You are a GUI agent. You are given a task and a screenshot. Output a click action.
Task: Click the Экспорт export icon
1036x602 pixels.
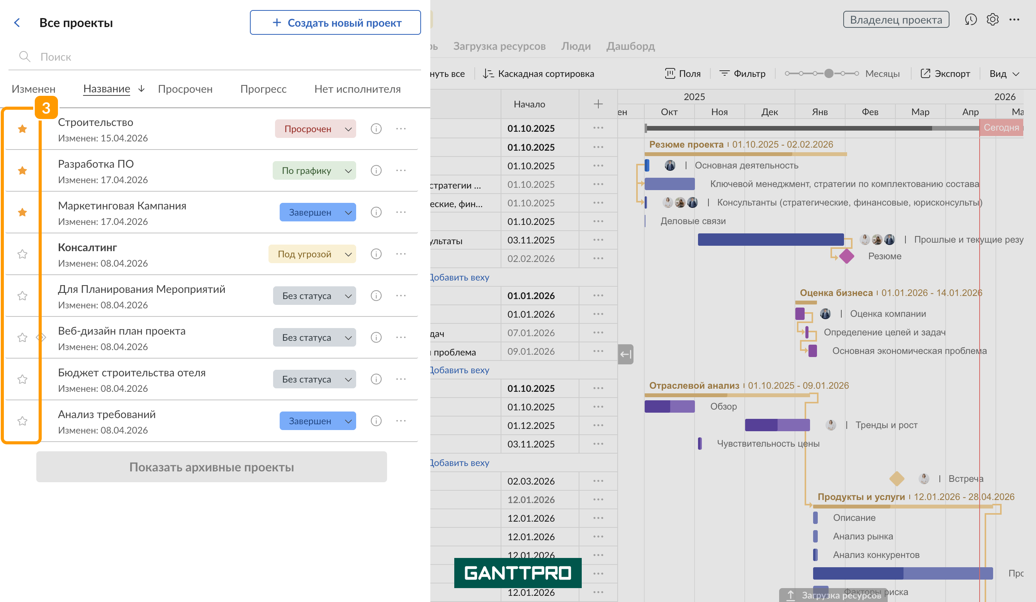[x=925, y=73]
